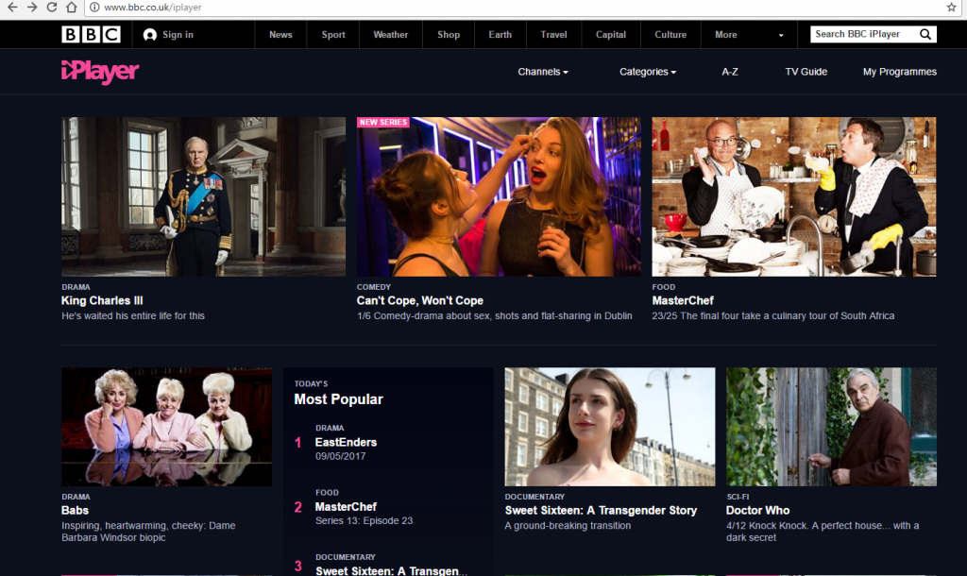Click the text "He's waited his entire life for this"
967x576 pixels.
[132, 315]
